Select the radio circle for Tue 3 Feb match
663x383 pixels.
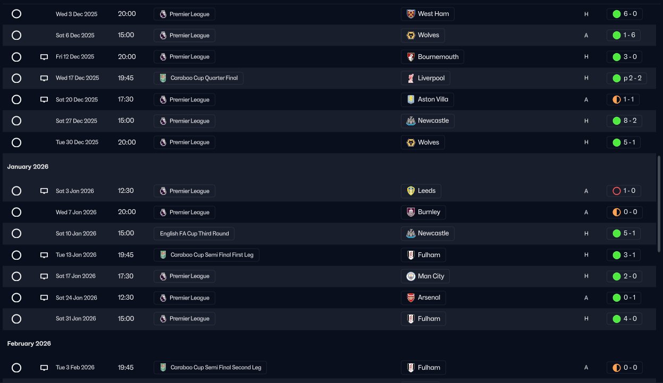click(16, 368)
